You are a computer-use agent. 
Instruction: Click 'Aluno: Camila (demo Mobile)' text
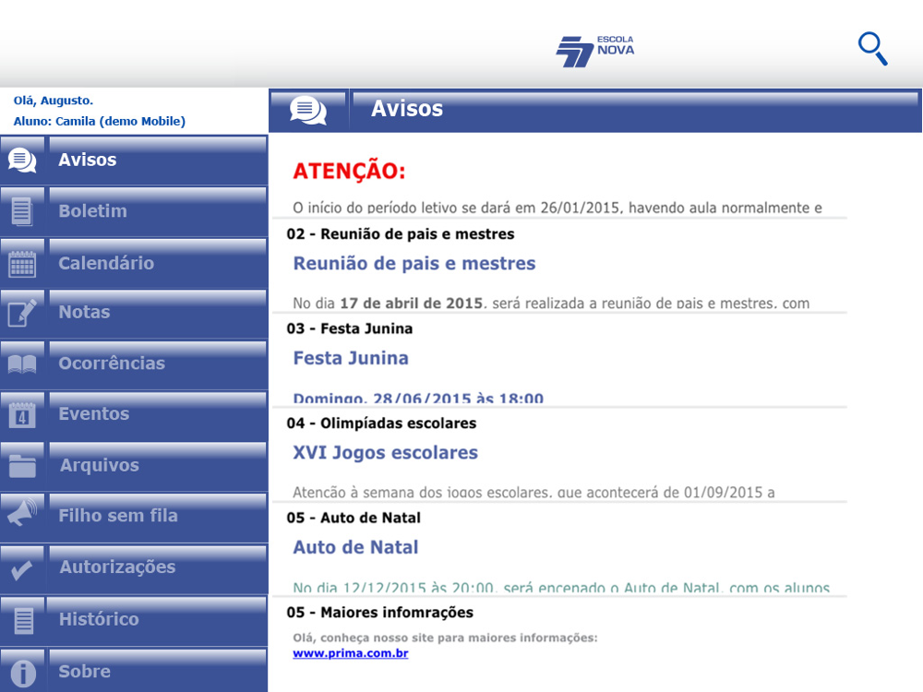click(100, 121)
